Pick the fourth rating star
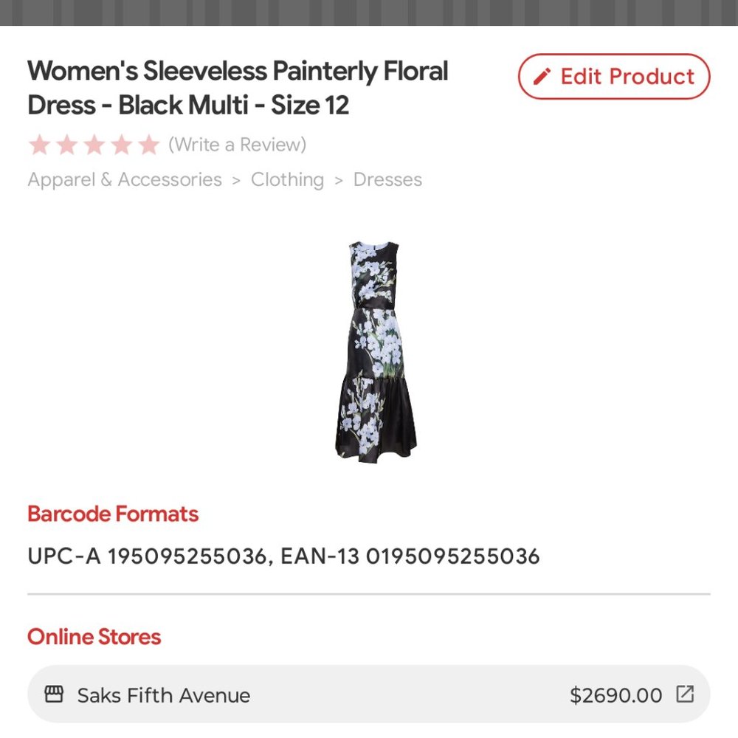Viewport: 738px width, 738px height. tap(121, 145)
